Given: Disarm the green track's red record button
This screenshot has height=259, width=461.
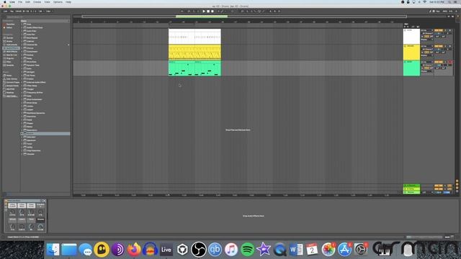Looking at the screenshot, I should point(450,62).
